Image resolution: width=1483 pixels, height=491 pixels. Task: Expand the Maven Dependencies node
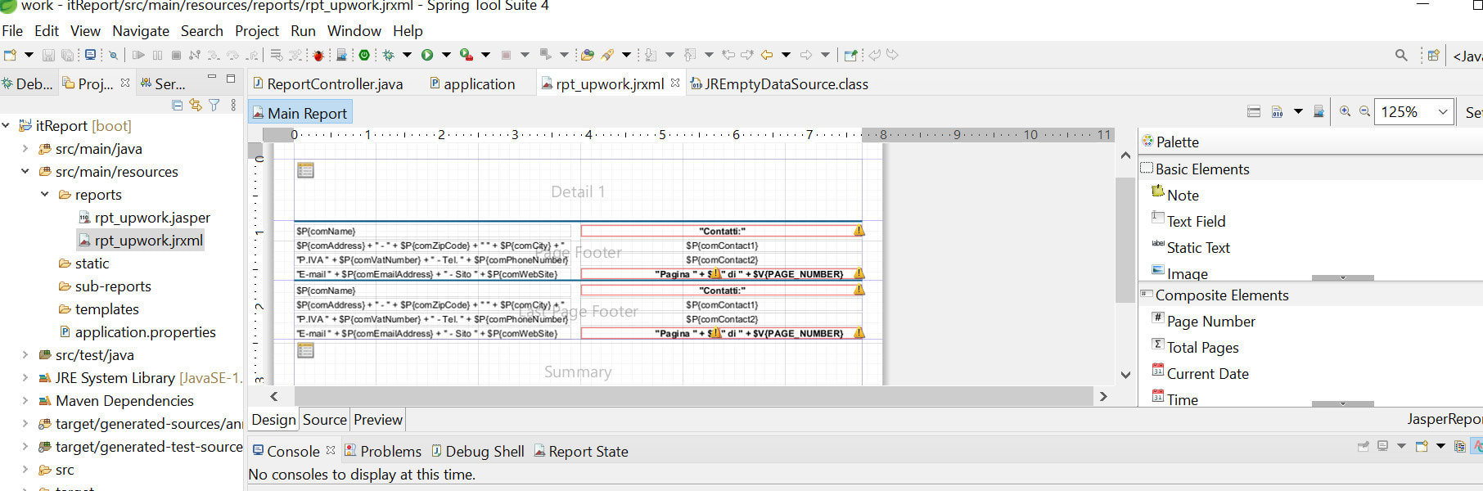pos(25,400)
